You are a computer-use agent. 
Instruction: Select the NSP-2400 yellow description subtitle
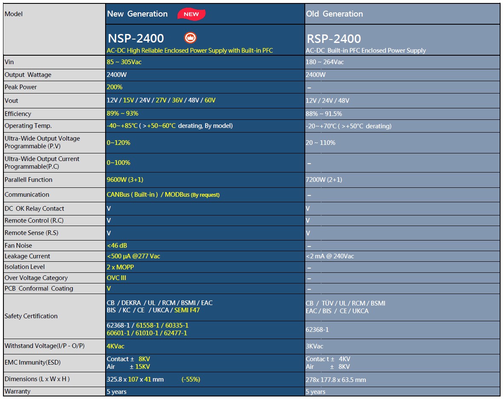pos(190,51)
